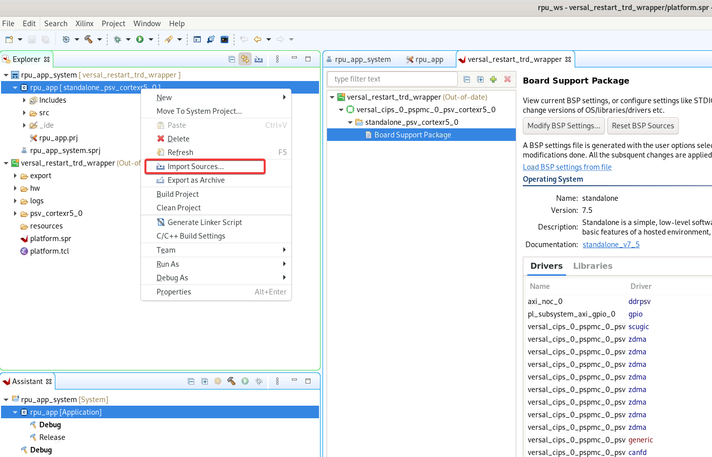Click Modify BSP Settings... button
Image resolution: width=712 pixels, height=457 pixels.
pyautogui.click(x=564, y=126)
